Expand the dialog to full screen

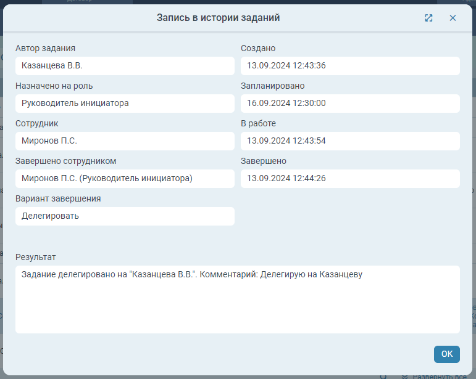pyautogui.click(x=428, y=18)
